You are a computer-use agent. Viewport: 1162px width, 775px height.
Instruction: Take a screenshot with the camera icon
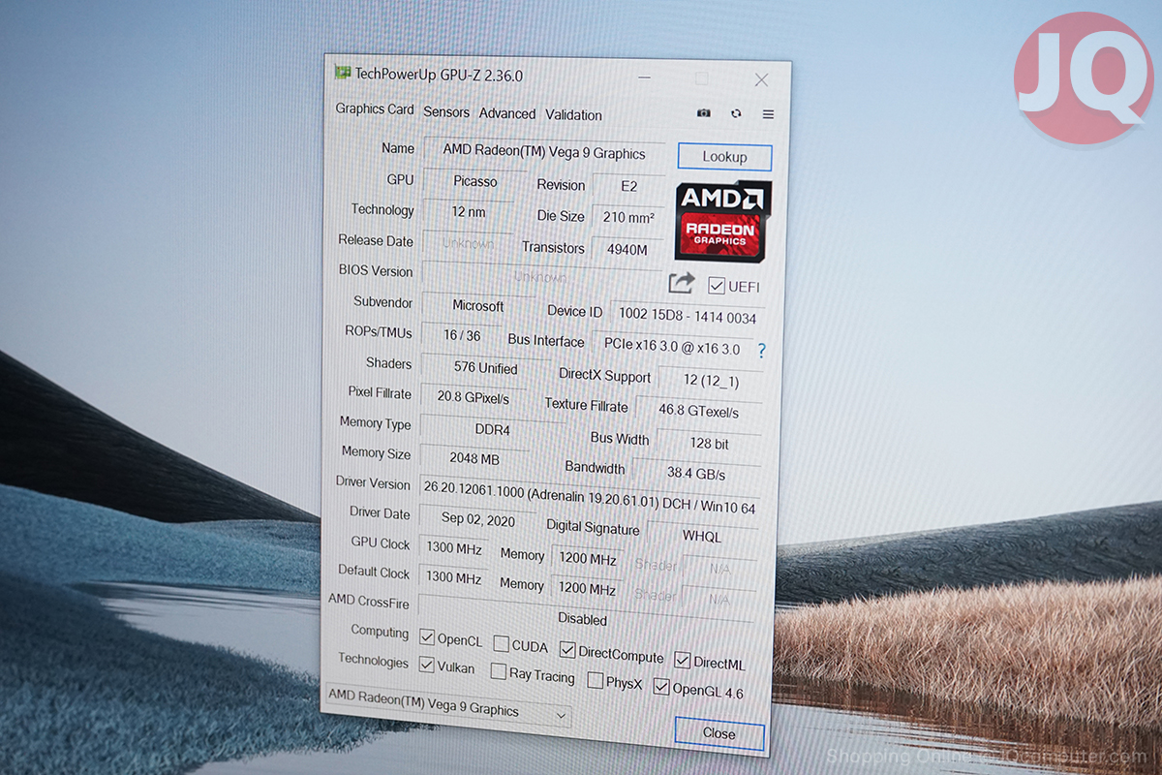coord(704,113)
